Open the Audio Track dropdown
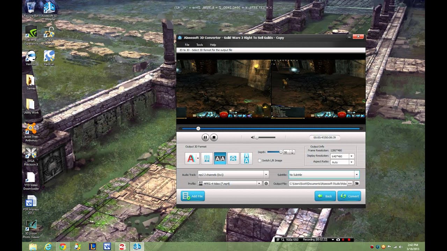447x251 pixels. [x=266, y=175]
